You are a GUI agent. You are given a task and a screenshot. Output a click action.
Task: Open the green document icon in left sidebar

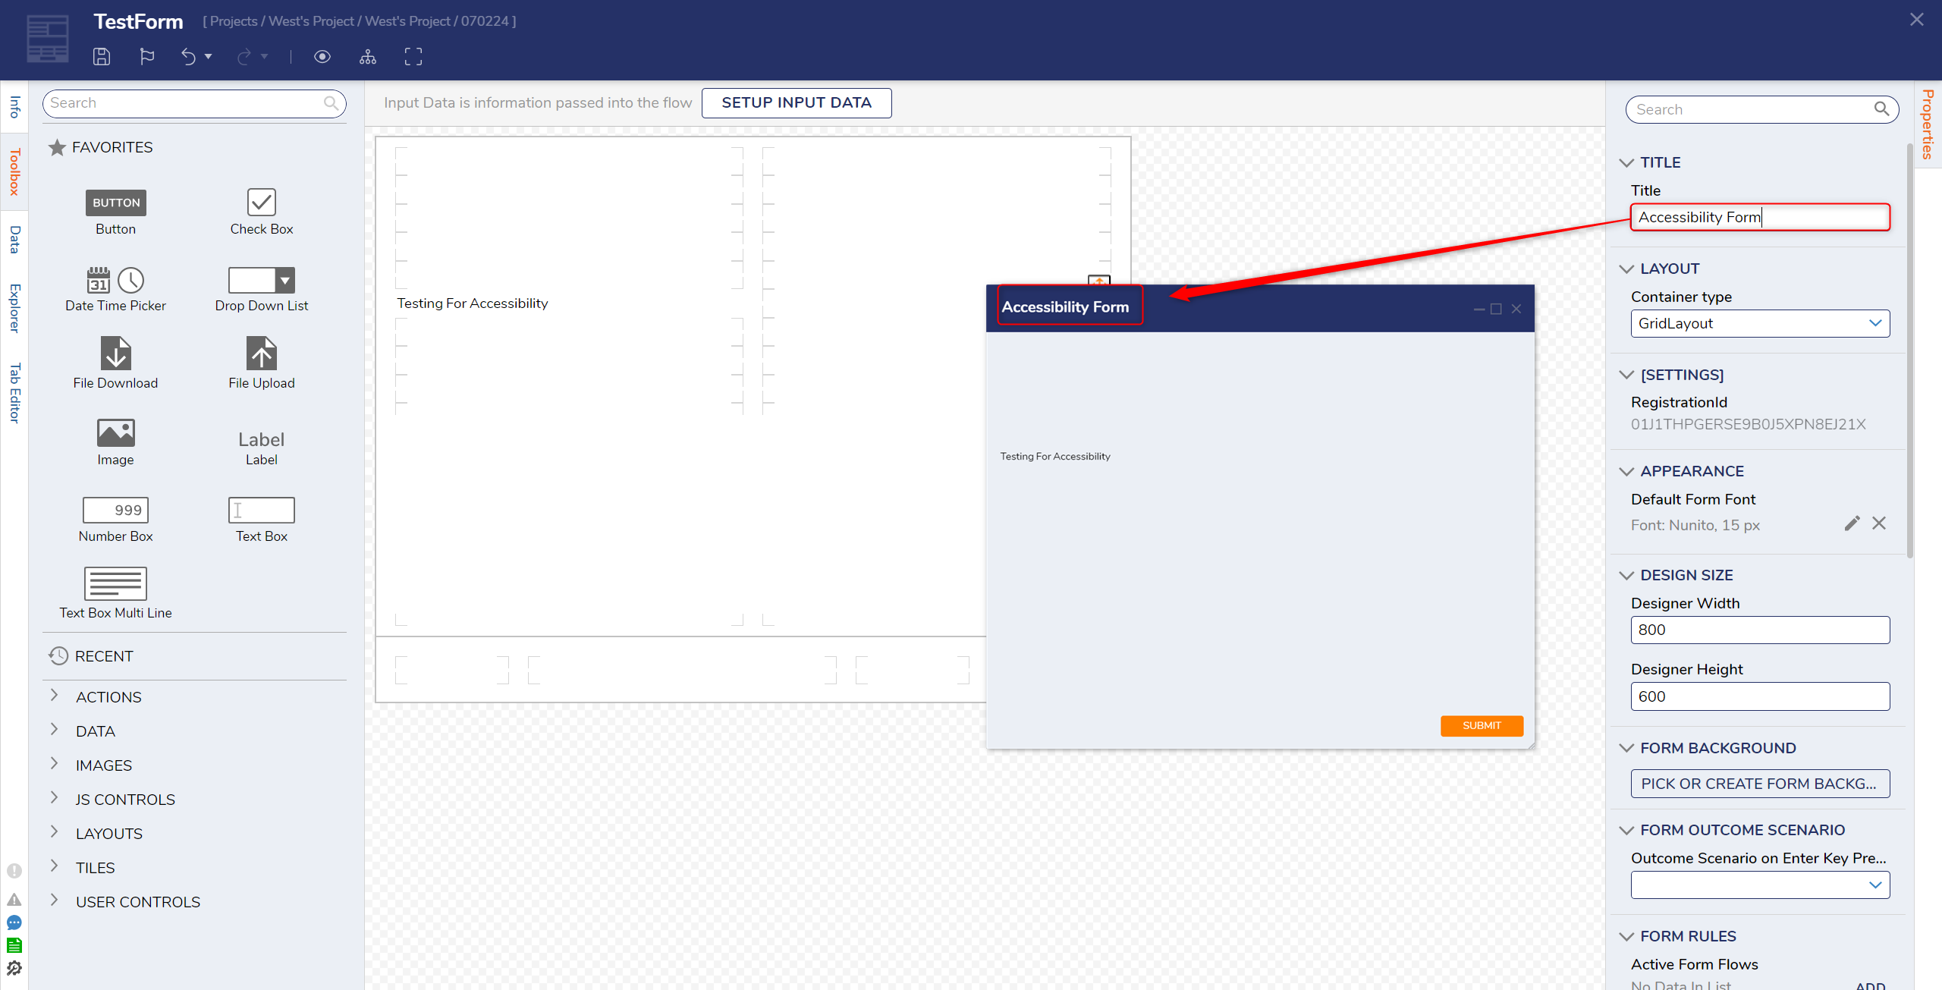[14, 945]
